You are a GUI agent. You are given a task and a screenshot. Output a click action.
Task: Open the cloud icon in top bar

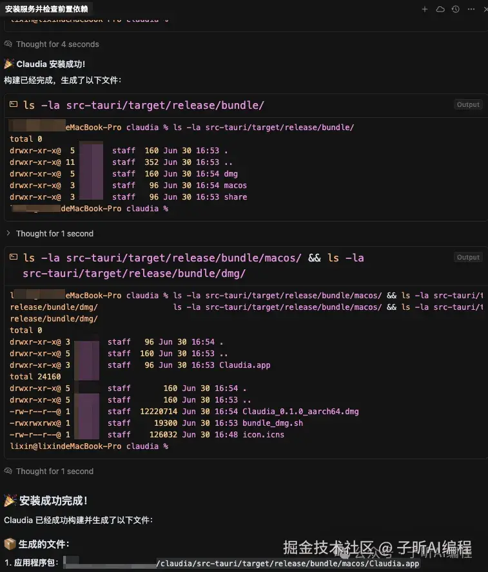click(440, 9)
